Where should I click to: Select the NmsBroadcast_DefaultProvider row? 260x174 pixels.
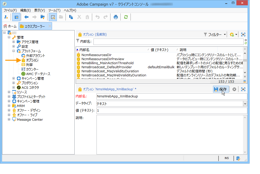coord(159,67)
